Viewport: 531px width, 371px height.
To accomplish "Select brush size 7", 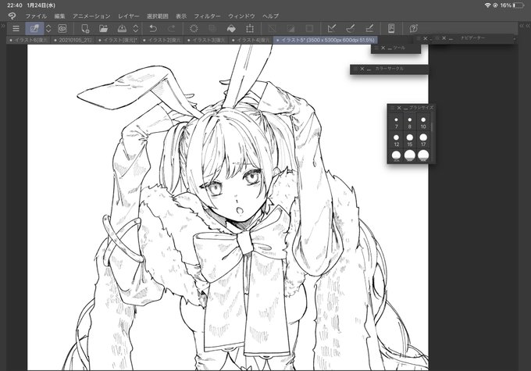I will pyautogui.click(x=396, y=123).
